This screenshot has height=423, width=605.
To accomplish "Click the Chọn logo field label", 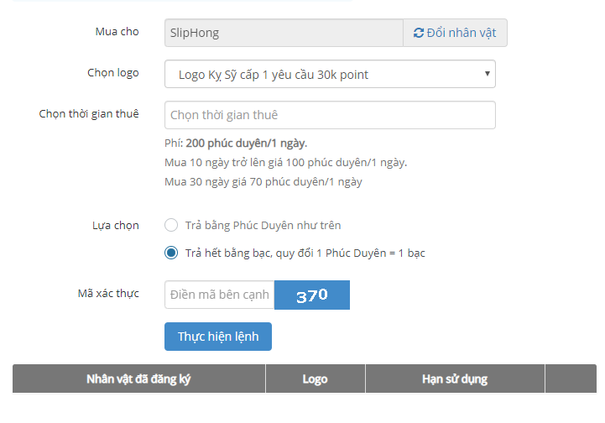I will (113, 73).
